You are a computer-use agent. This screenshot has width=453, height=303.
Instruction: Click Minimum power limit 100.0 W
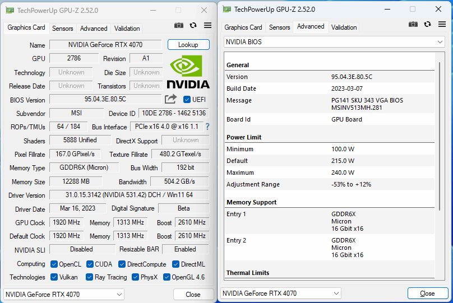point(343,149)
